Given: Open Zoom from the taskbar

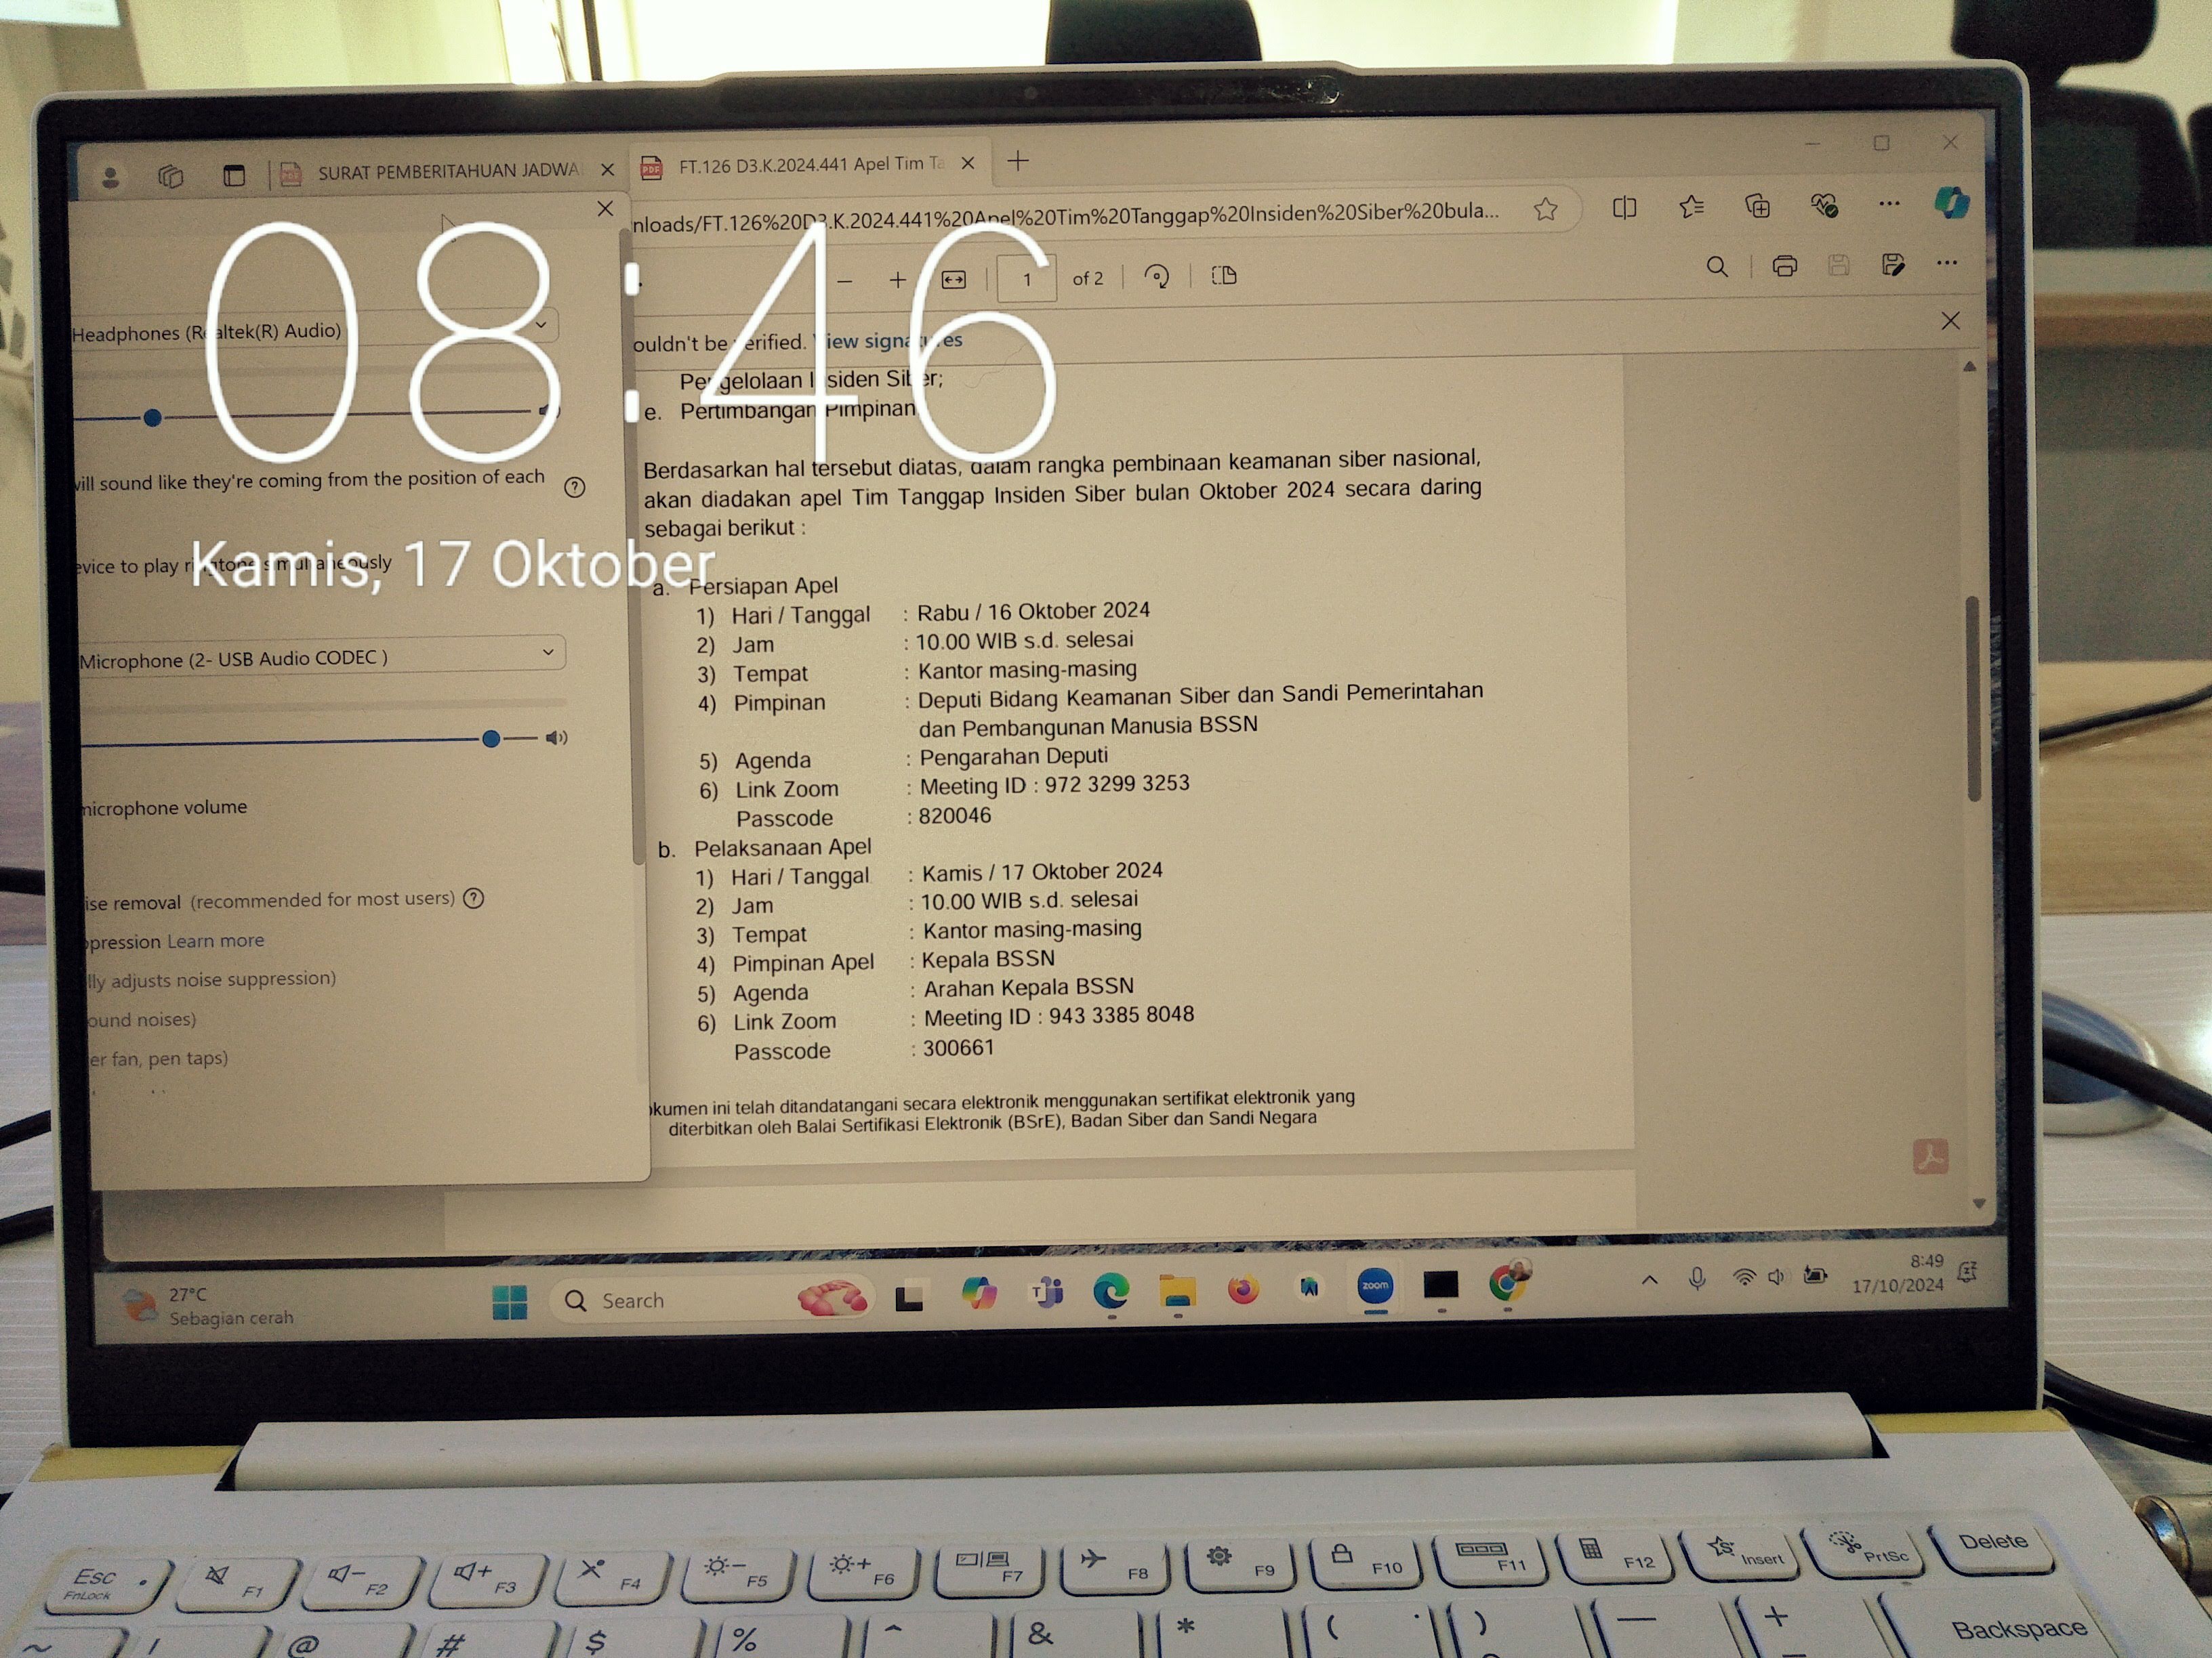Looking at the screenshot, I should pos(1375,1288).
